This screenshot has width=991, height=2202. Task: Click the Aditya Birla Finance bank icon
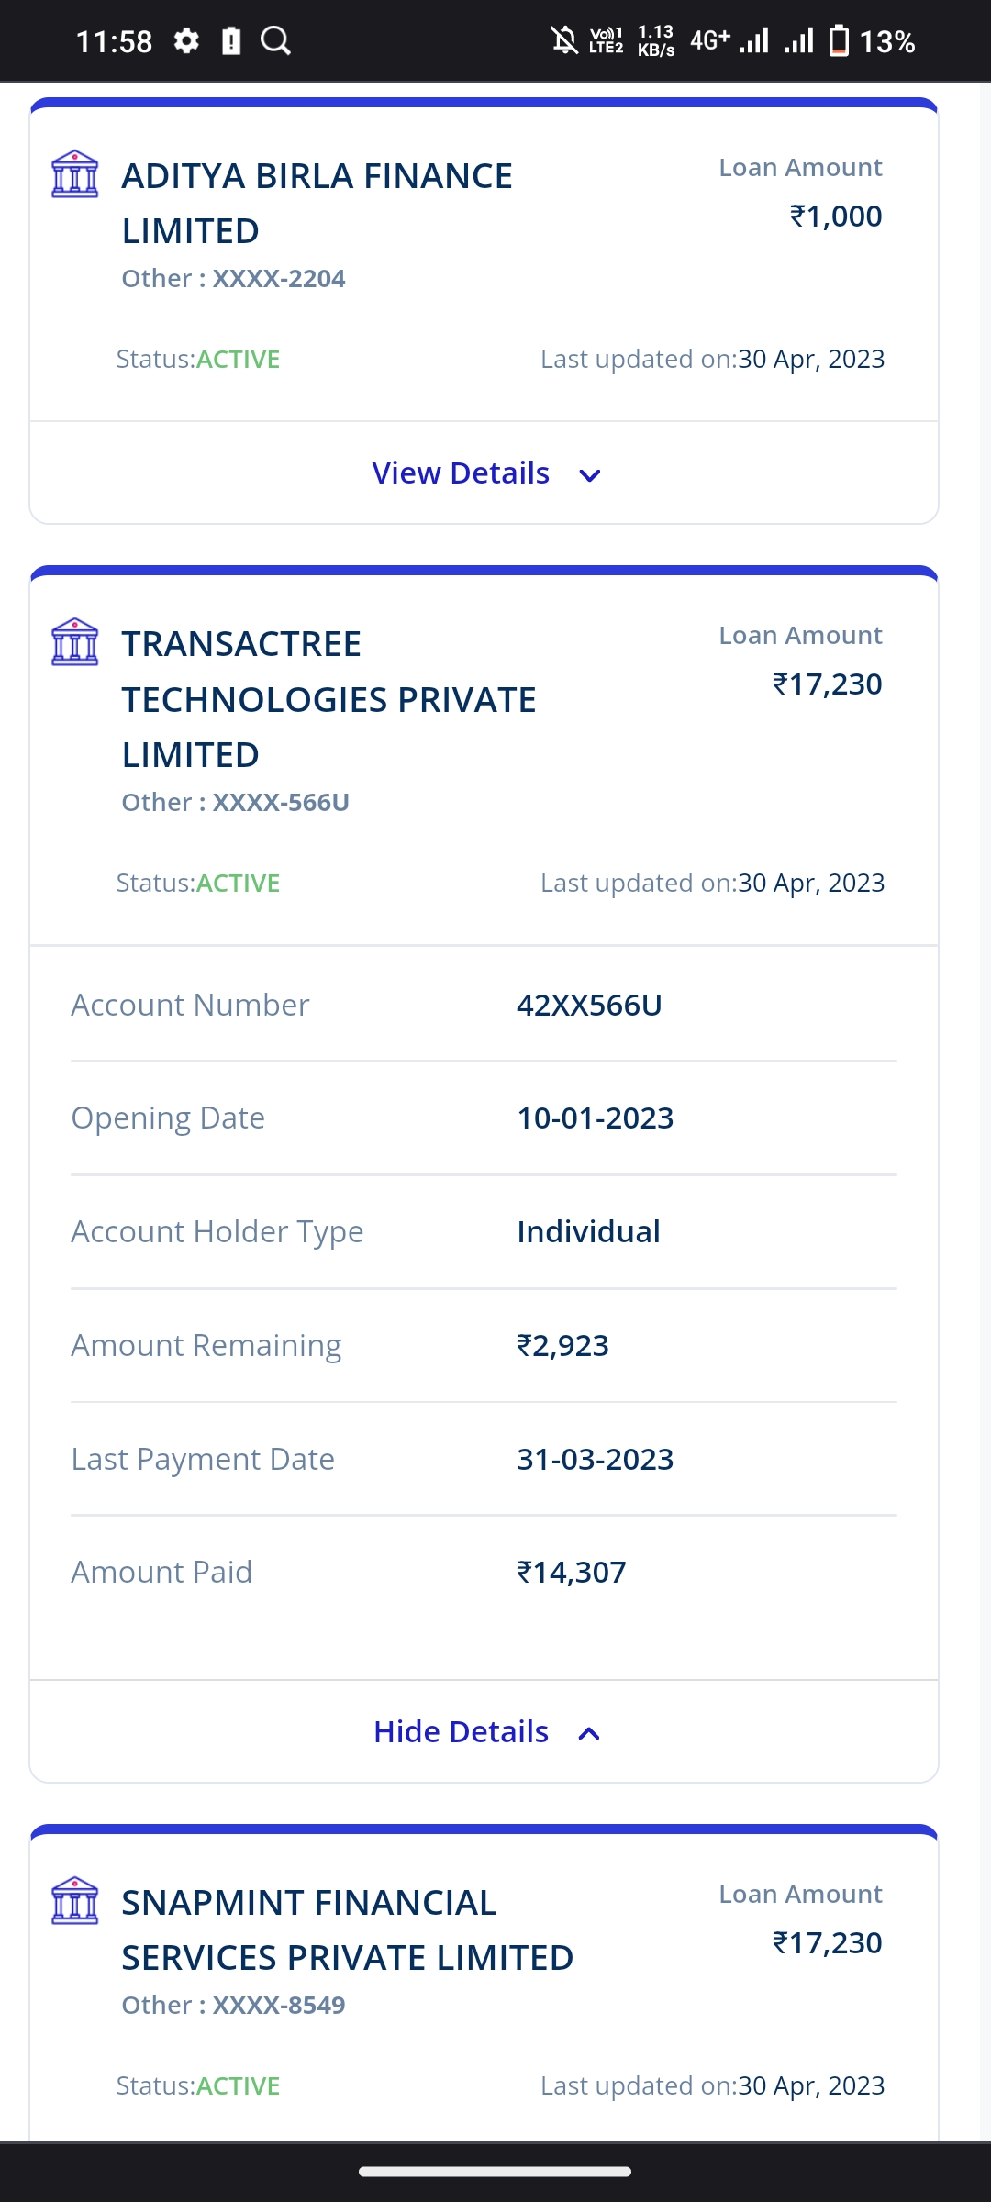point(74,174)
